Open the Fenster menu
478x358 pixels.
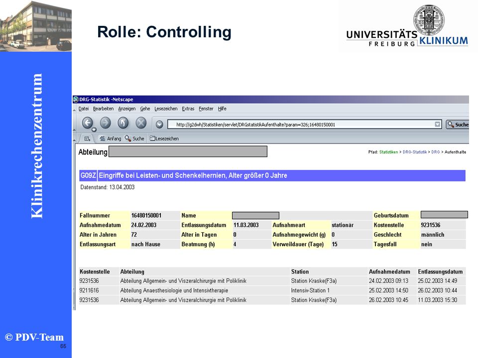point(206,109)
